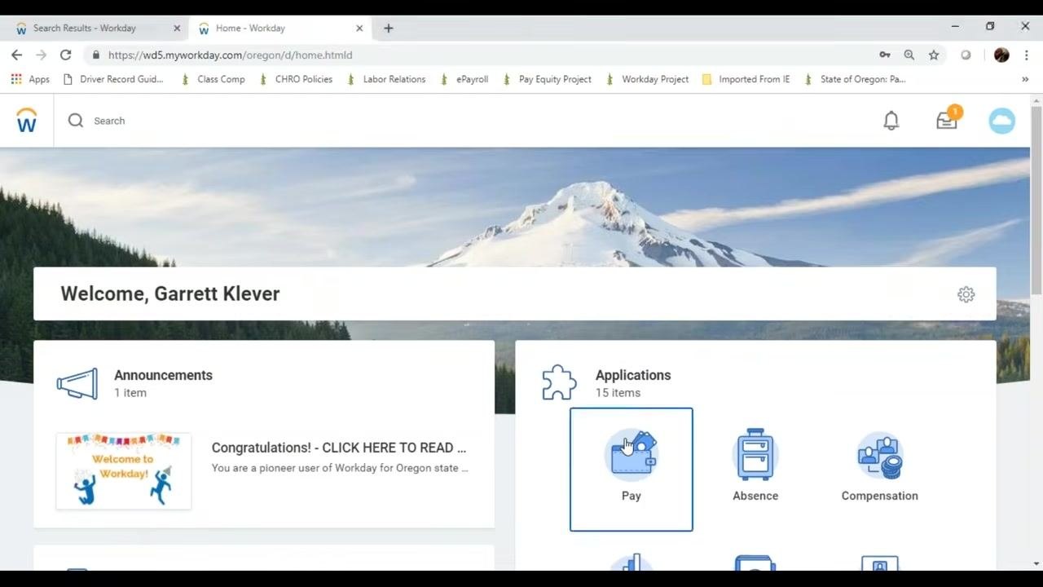Open the Congratulations announcement link
Viewport: 1043px width, 587px height.
coord(339,448)
